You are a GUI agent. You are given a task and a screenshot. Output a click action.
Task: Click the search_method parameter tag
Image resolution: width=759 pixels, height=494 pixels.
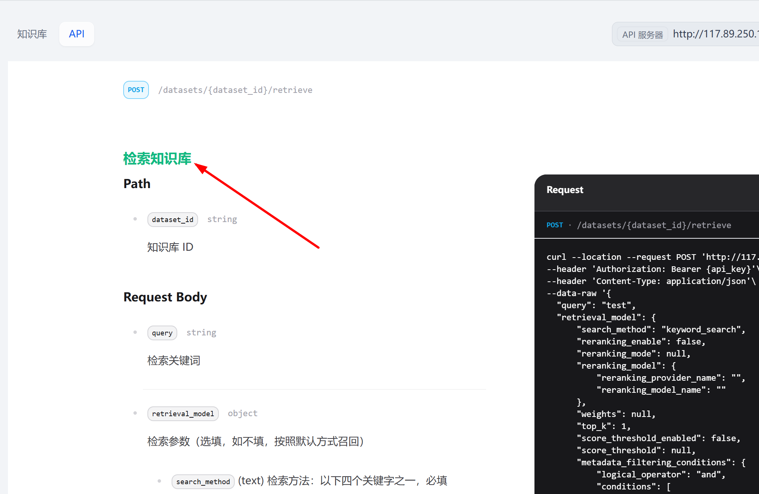click(203, 482)
